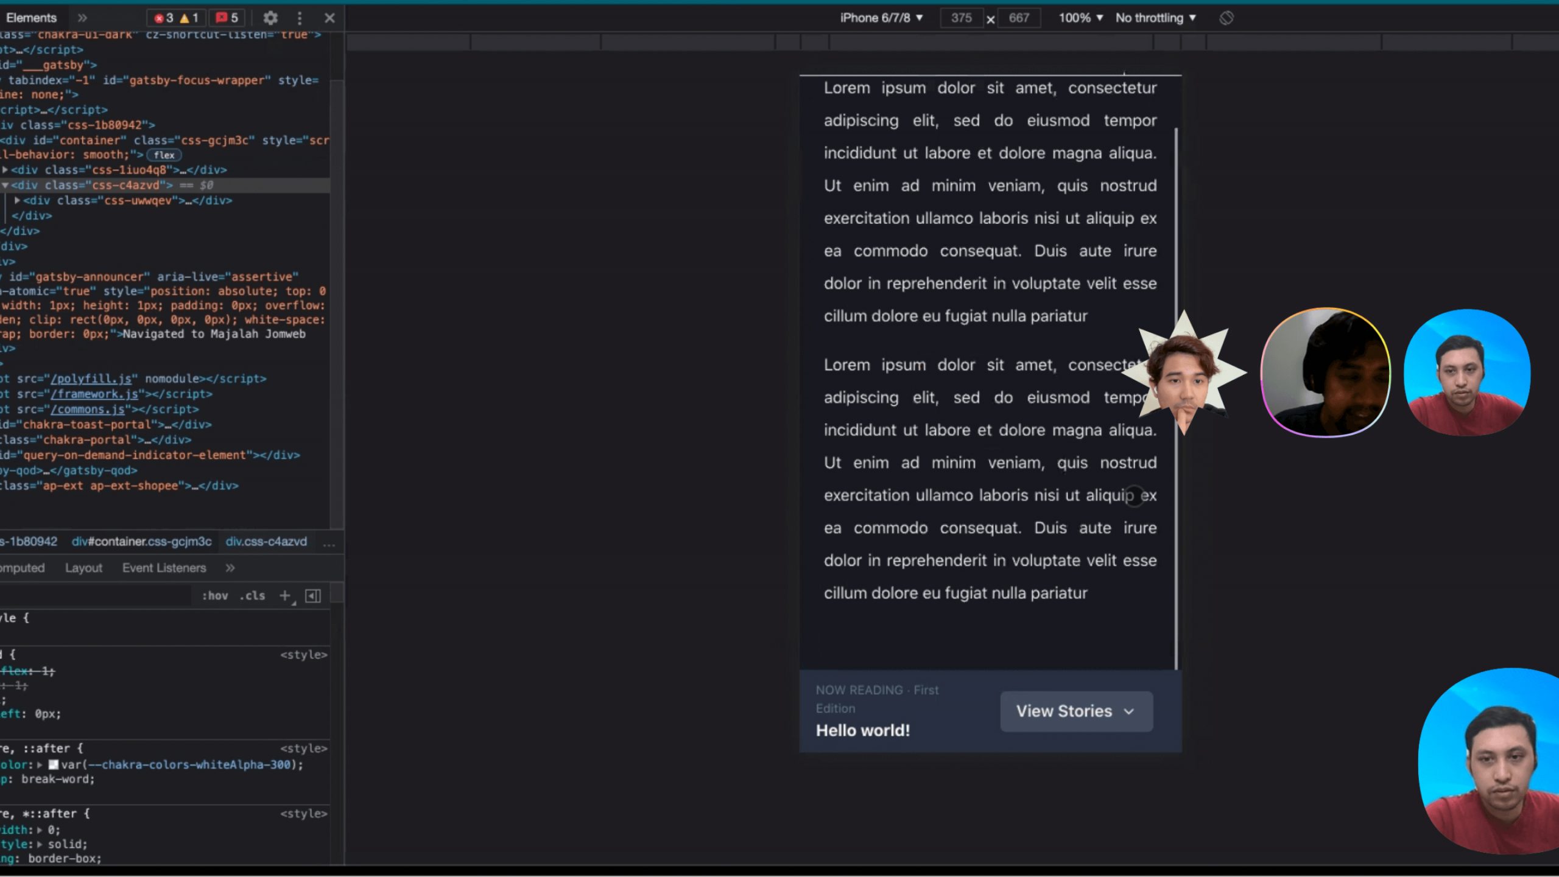Switch to Layout styles tab
The width and height of the screenshot is (1559, 877).
(x=83, y=568)
